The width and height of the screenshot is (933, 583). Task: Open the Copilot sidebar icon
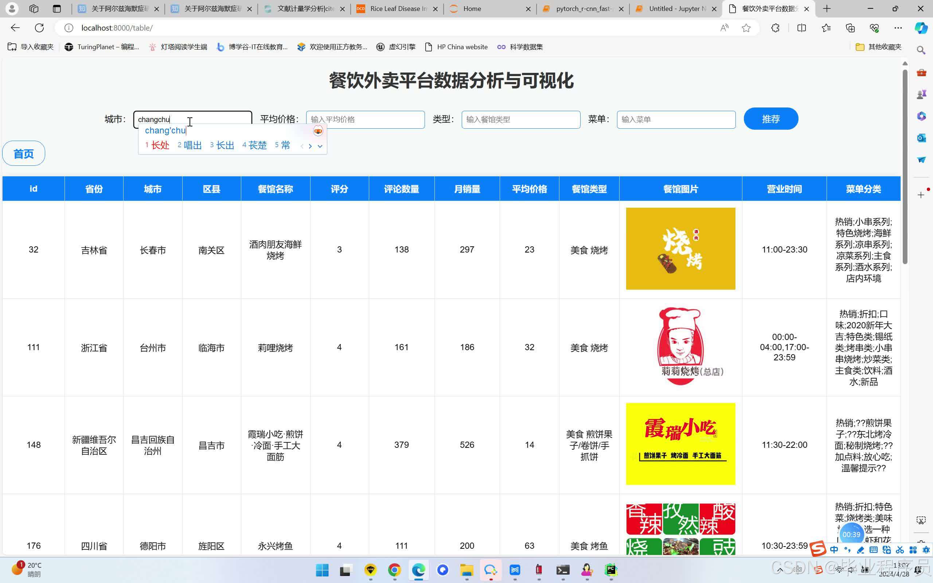tap(921, 28)
